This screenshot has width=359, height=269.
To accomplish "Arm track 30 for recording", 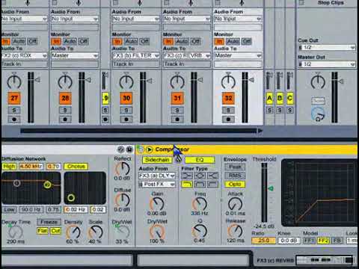I will tap(126, 120).
